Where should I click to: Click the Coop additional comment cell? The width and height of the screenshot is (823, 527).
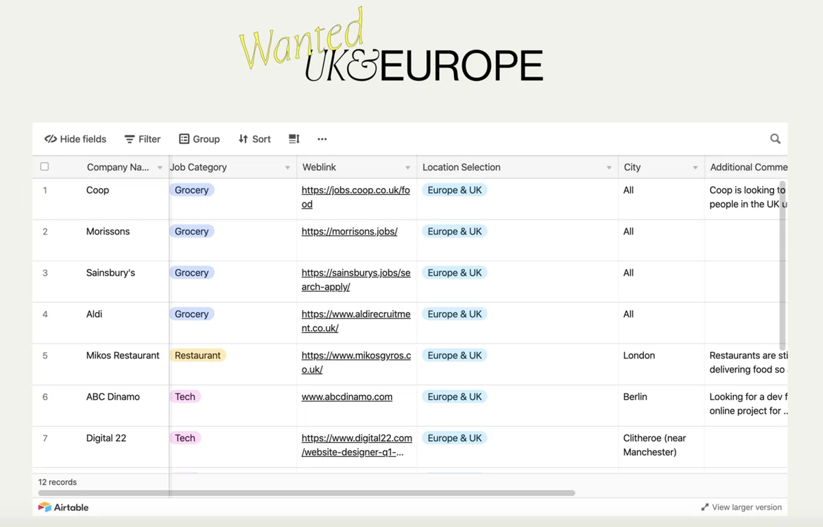point(746,199)
